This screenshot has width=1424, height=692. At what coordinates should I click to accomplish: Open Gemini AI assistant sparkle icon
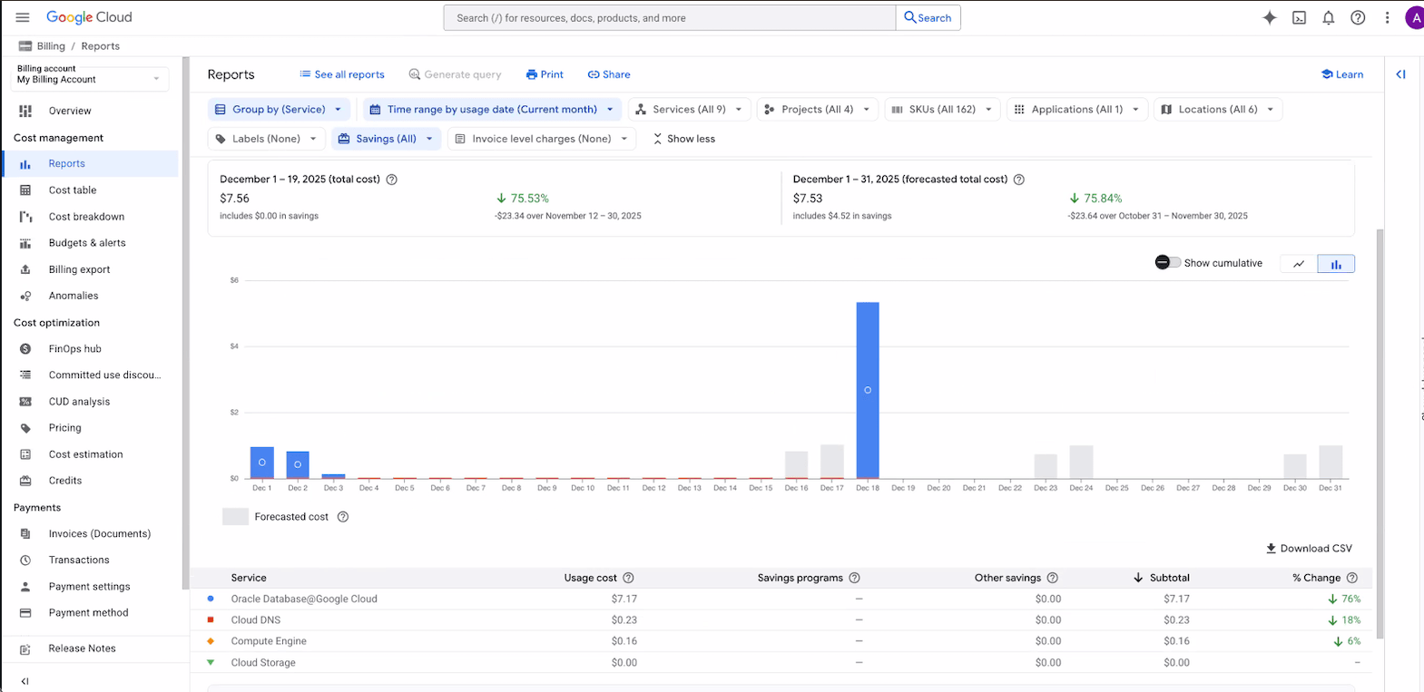tap(1270, 17)
